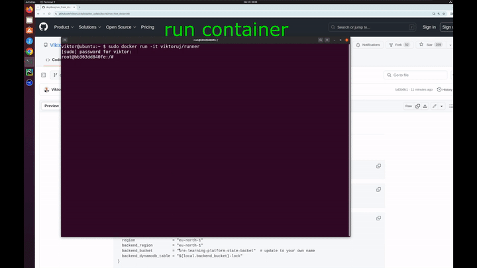Star the repository

[x=429, y=45]
